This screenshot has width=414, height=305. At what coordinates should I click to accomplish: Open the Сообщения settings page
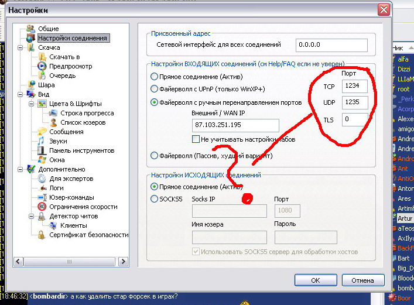click(x=66, y=132)
